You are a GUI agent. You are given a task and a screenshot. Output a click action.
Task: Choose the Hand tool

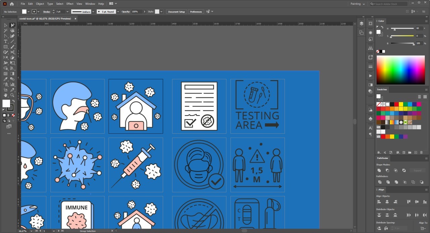pyautogui.click(x=6, y=95)
